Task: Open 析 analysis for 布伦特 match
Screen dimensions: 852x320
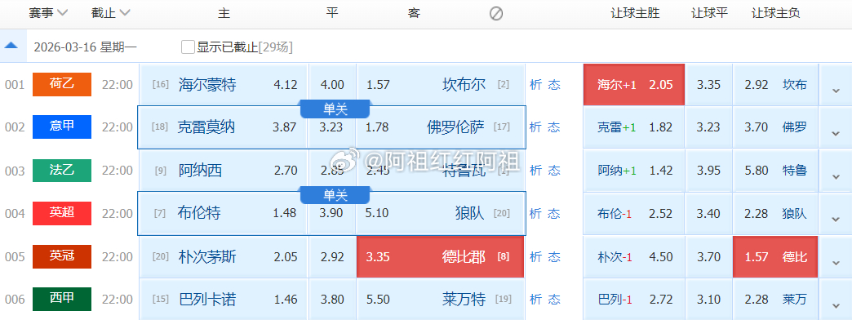Action: 535,213
